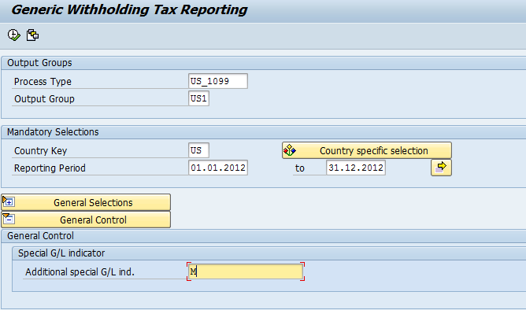Click the Country specific selection button

point(367,150)
